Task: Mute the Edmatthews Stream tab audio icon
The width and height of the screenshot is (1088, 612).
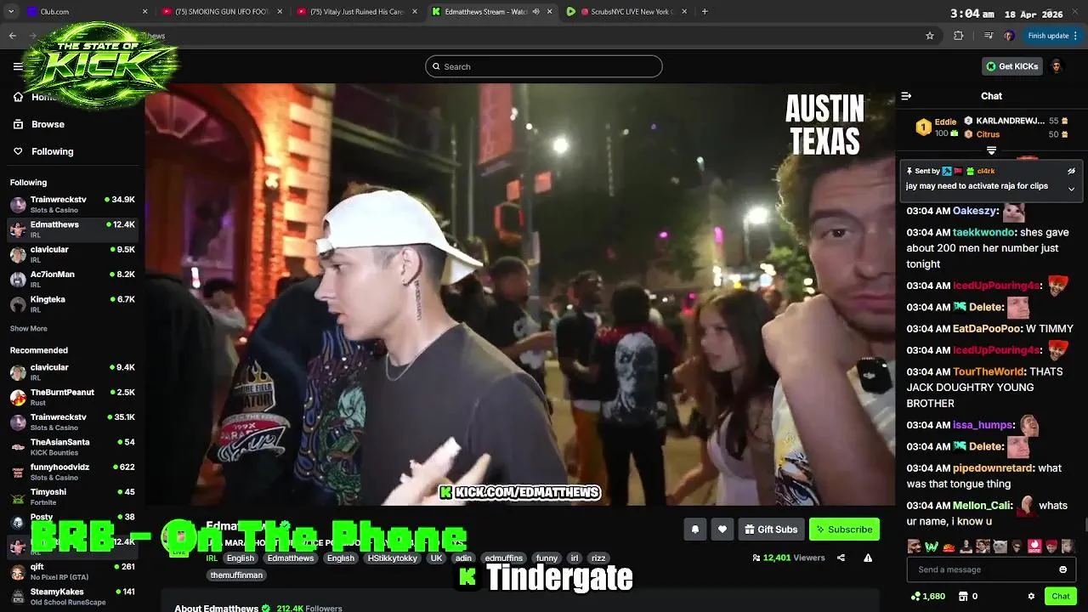Action: point(535,12)
